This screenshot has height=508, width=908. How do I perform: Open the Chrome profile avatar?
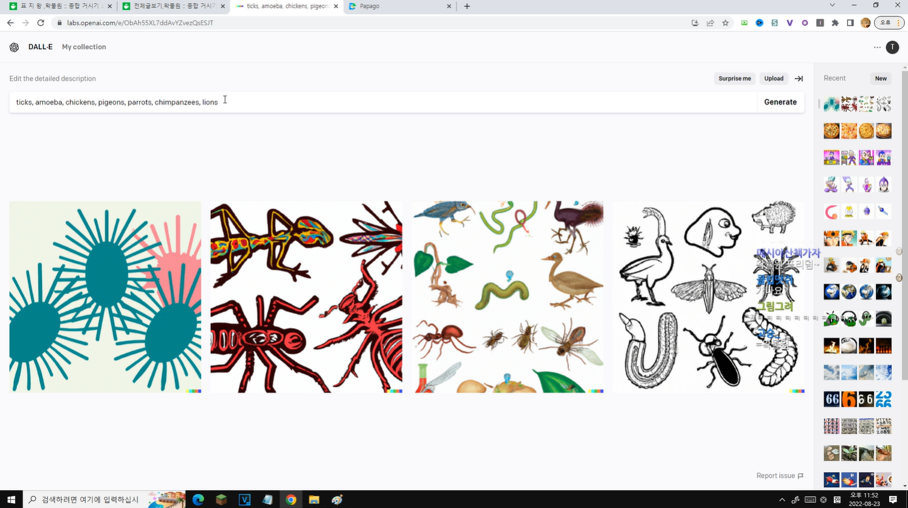[x=865, y=23]
